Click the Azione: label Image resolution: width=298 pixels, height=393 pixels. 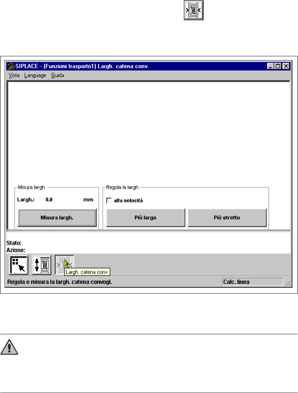click(x=16, y=250)
